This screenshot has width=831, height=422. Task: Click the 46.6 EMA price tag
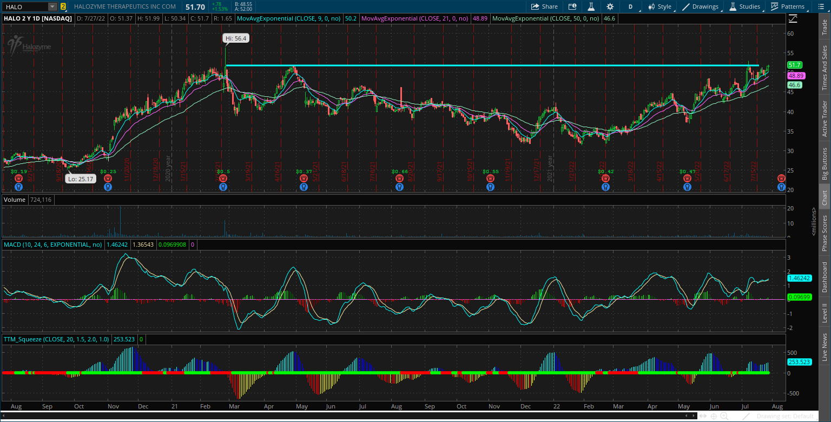point(794,85)
